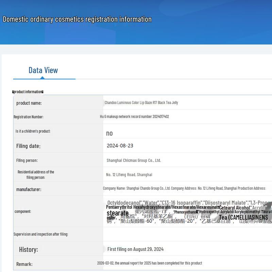The height and width of the screenshot is (272, 272).
Task: Select product name 'Chandoo Luminous Color Lip Glaze R17 Black Tea Jelly'
Action: (141, 103)
